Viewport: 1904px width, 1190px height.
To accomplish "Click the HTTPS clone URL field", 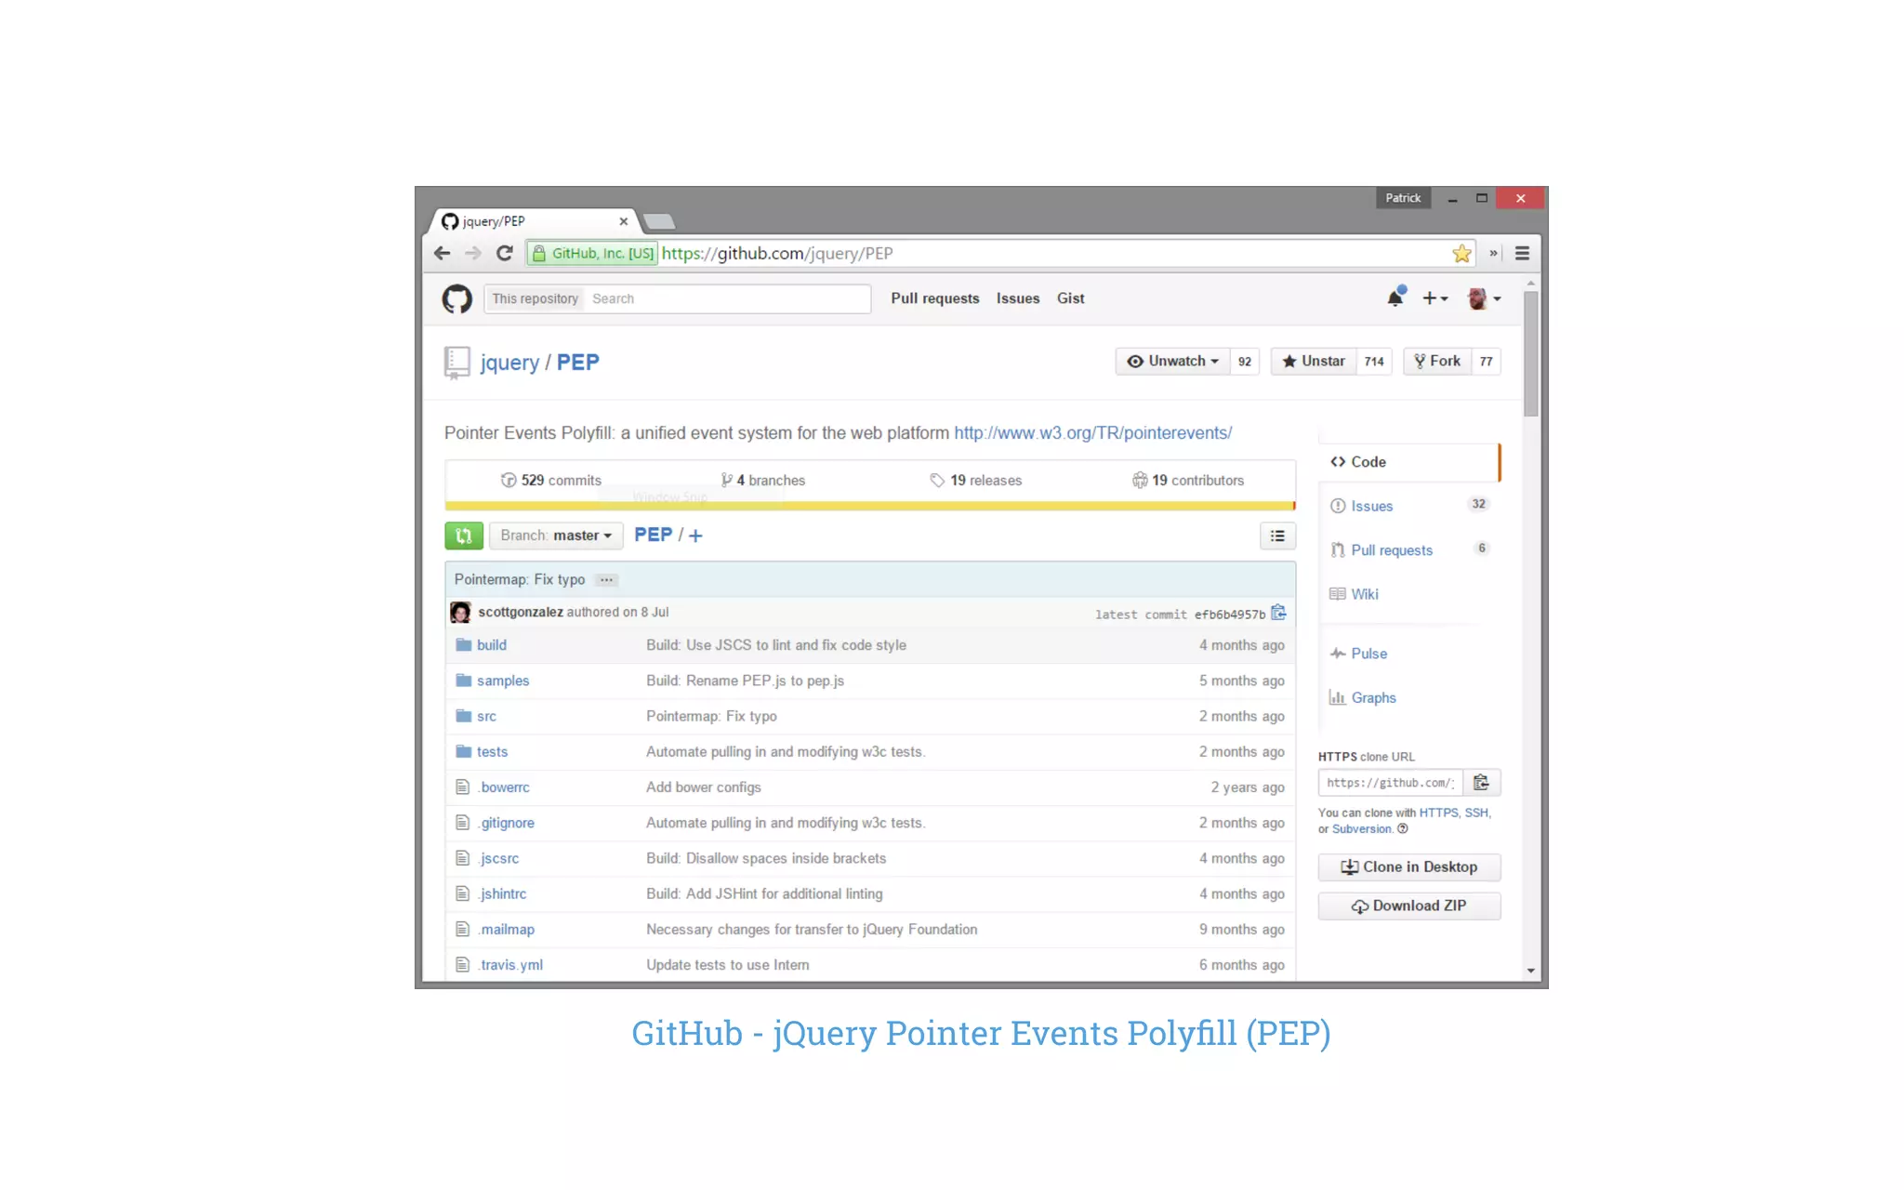I will coord(1391,783).
